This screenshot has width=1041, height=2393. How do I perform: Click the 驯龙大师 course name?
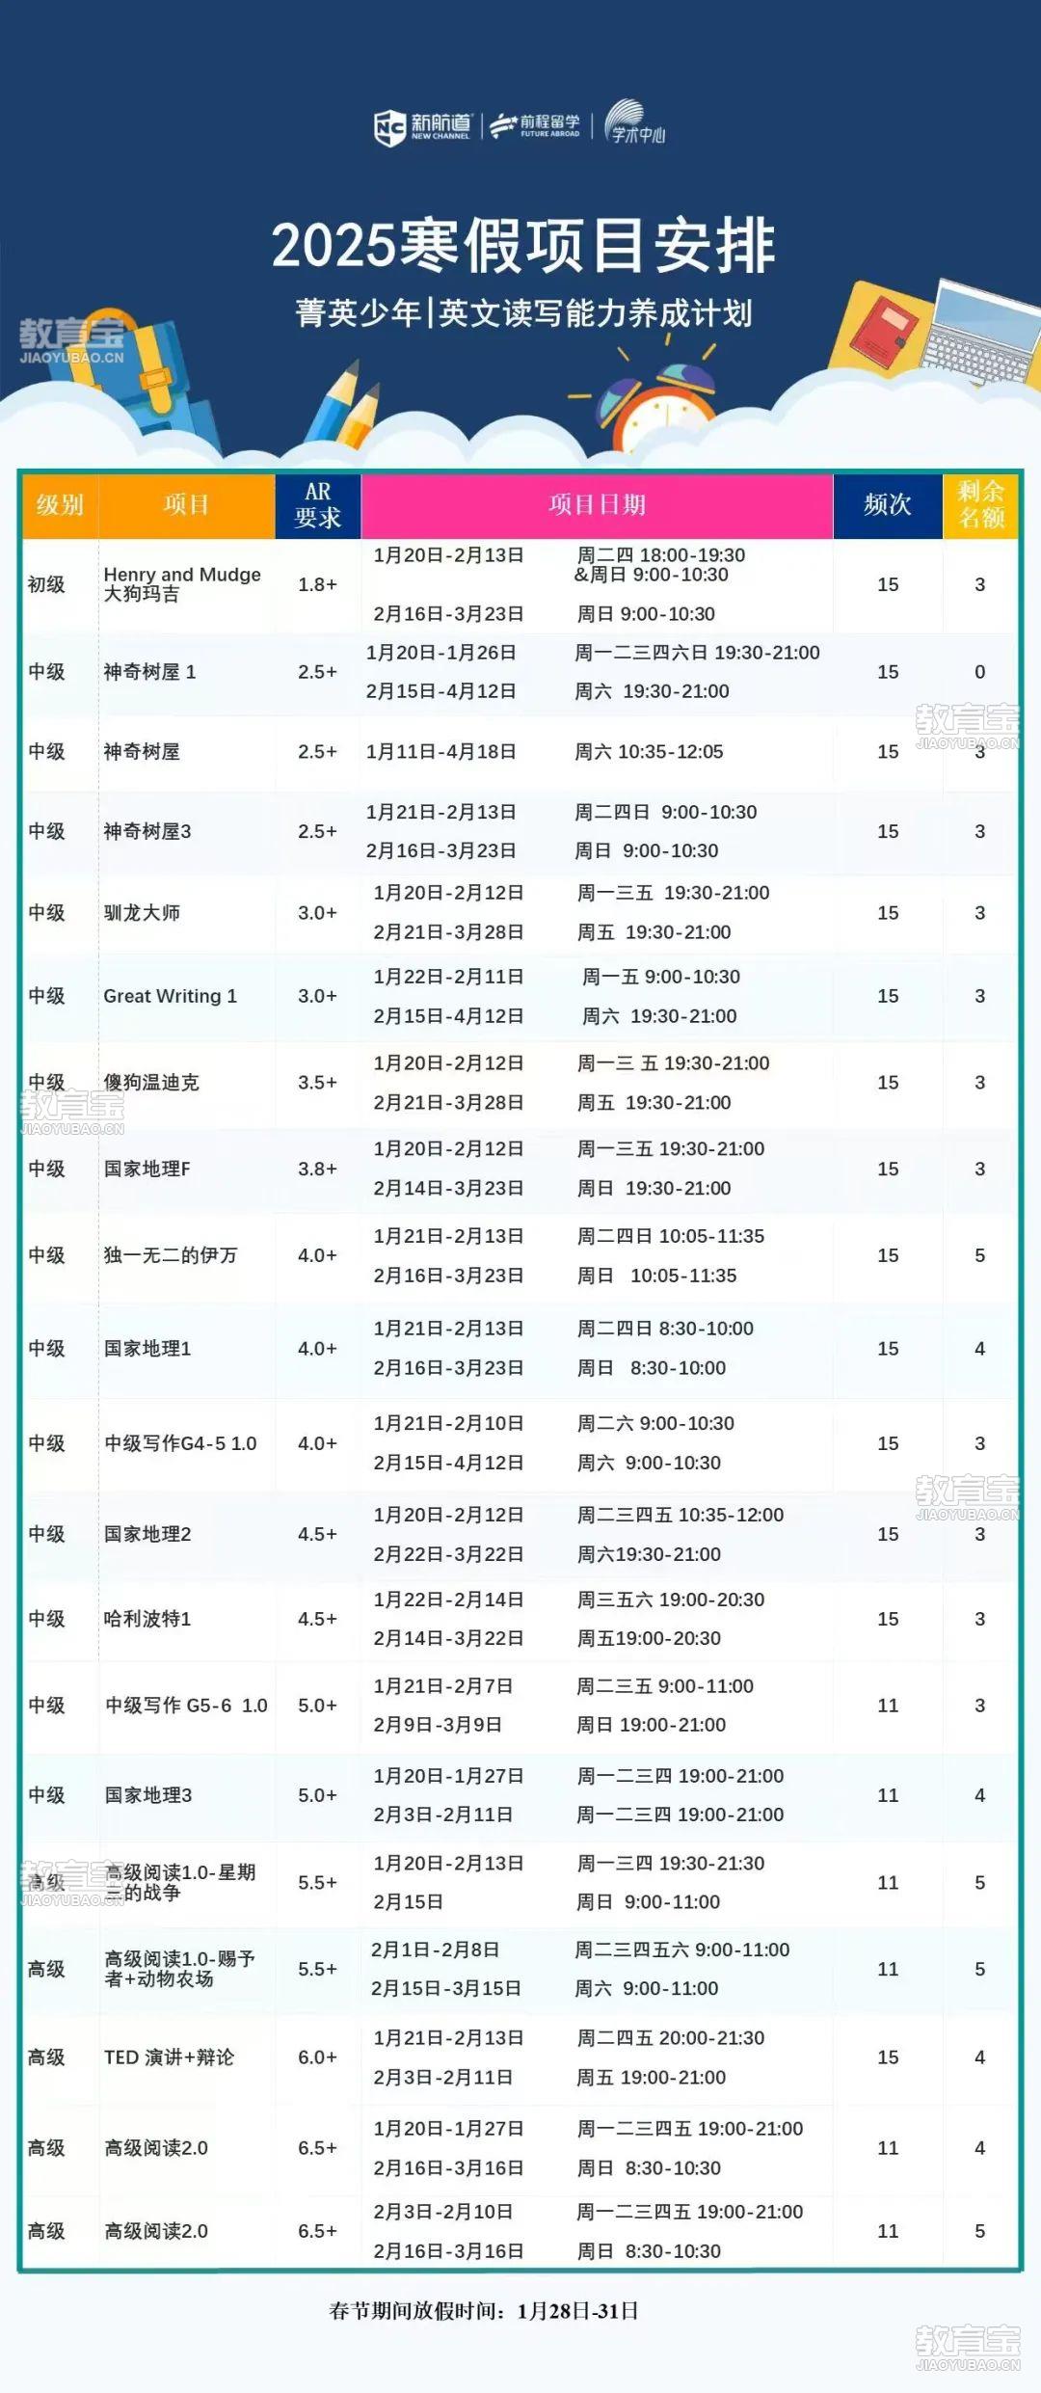pos(142,912)
